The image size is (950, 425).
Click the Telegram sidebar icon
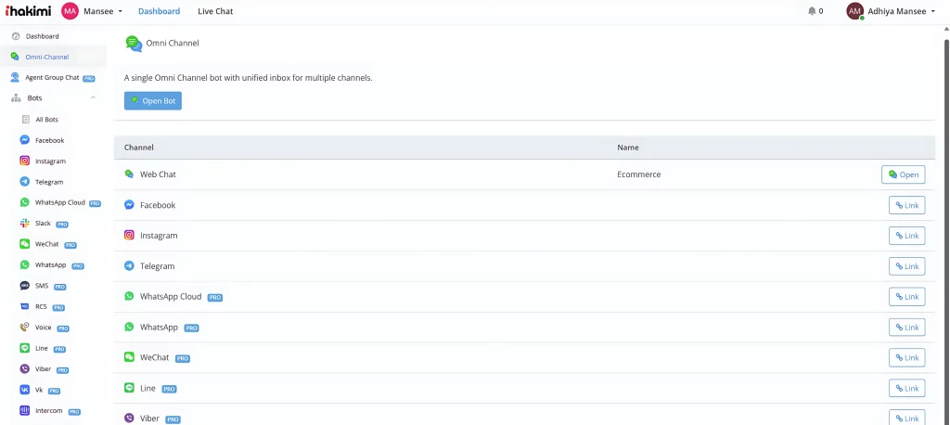pos(25,182)
